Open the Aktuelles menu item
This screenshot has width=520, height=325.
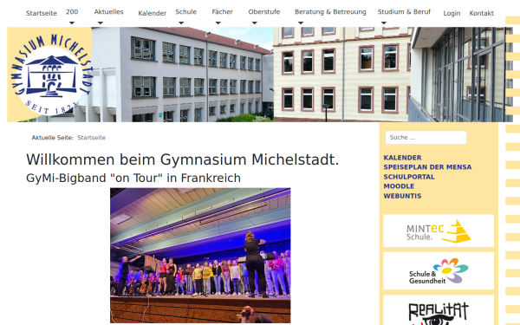click(x=109, y=12)
